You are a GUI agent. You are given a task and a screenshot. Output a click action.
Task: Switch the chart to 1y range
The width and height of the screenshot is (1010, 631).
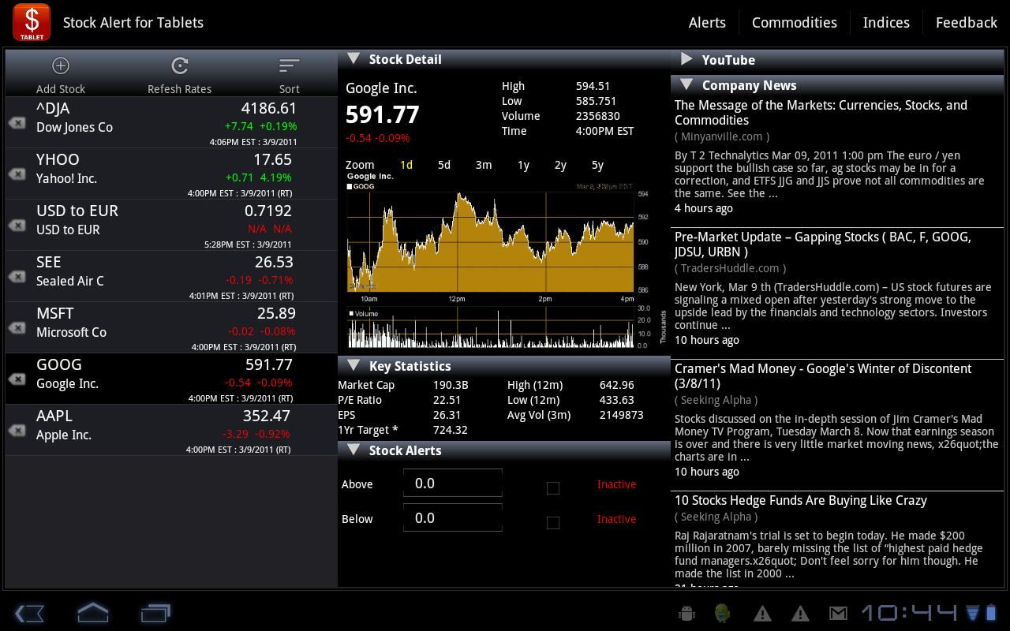point(523,165)
